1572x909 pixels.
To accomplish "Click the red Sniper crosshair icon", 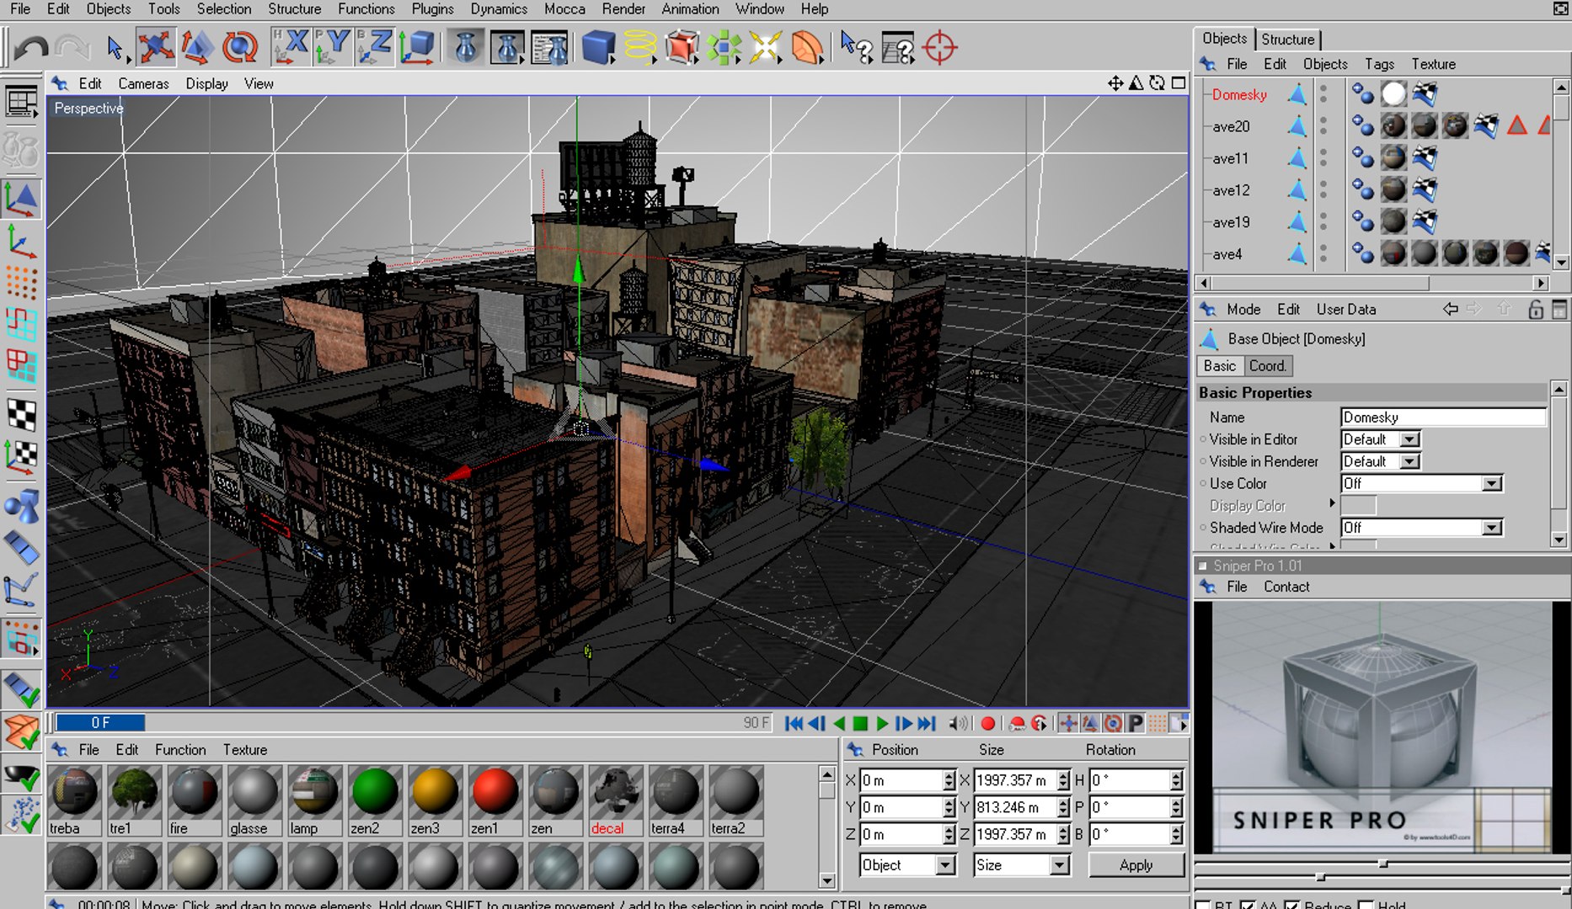I will (939, 47).
